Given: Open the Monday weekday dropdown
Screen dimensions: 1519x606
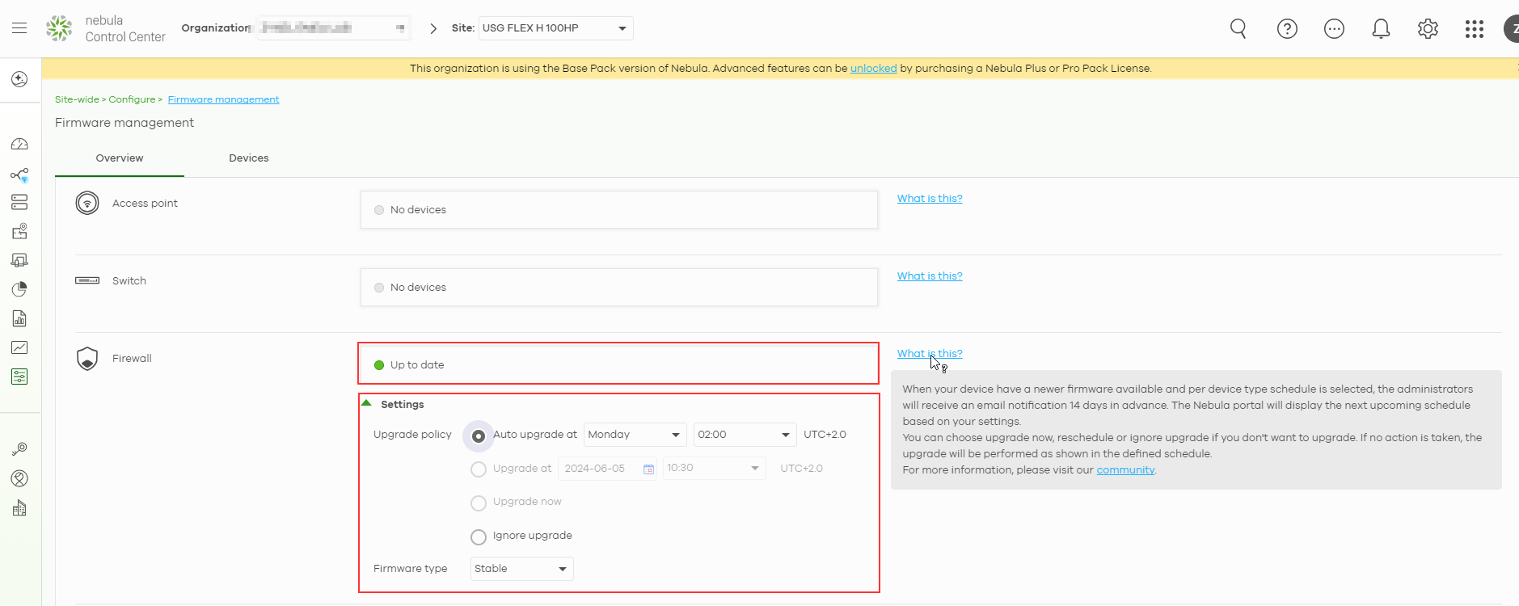Looking at the screenshot, I should coord(635,435).
